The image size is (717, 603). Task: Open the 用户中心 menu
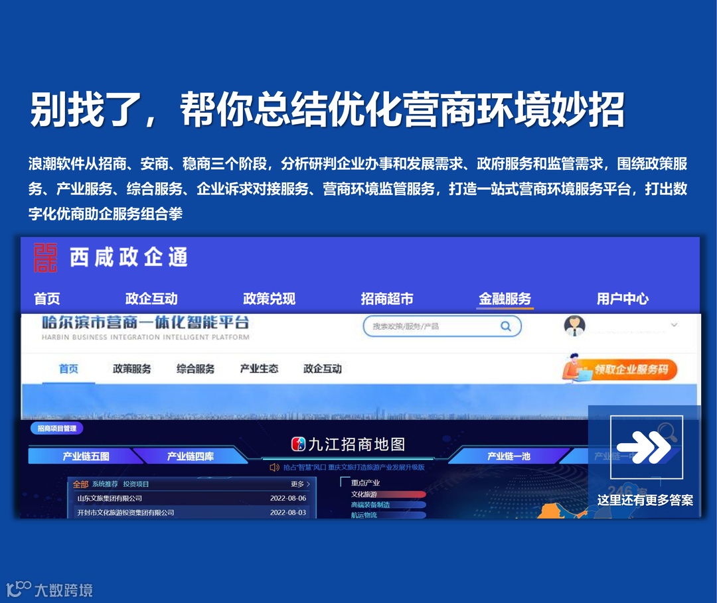click(623, 299)
